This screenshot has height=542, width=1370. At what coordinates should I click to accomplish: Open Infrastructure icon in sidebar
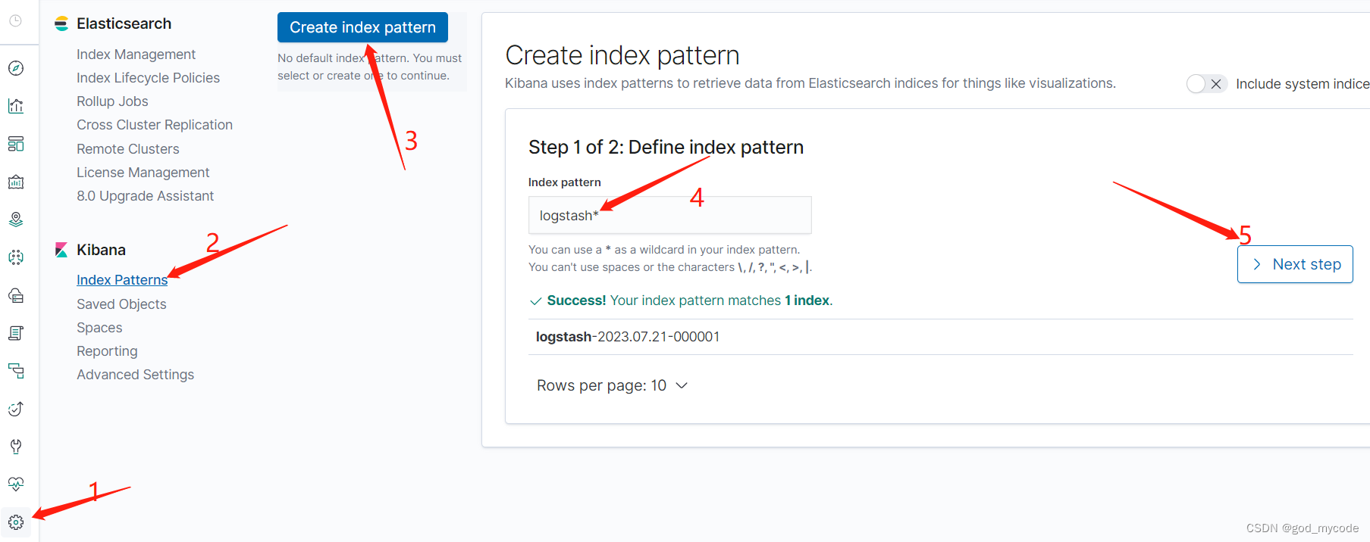click(16, 295)
